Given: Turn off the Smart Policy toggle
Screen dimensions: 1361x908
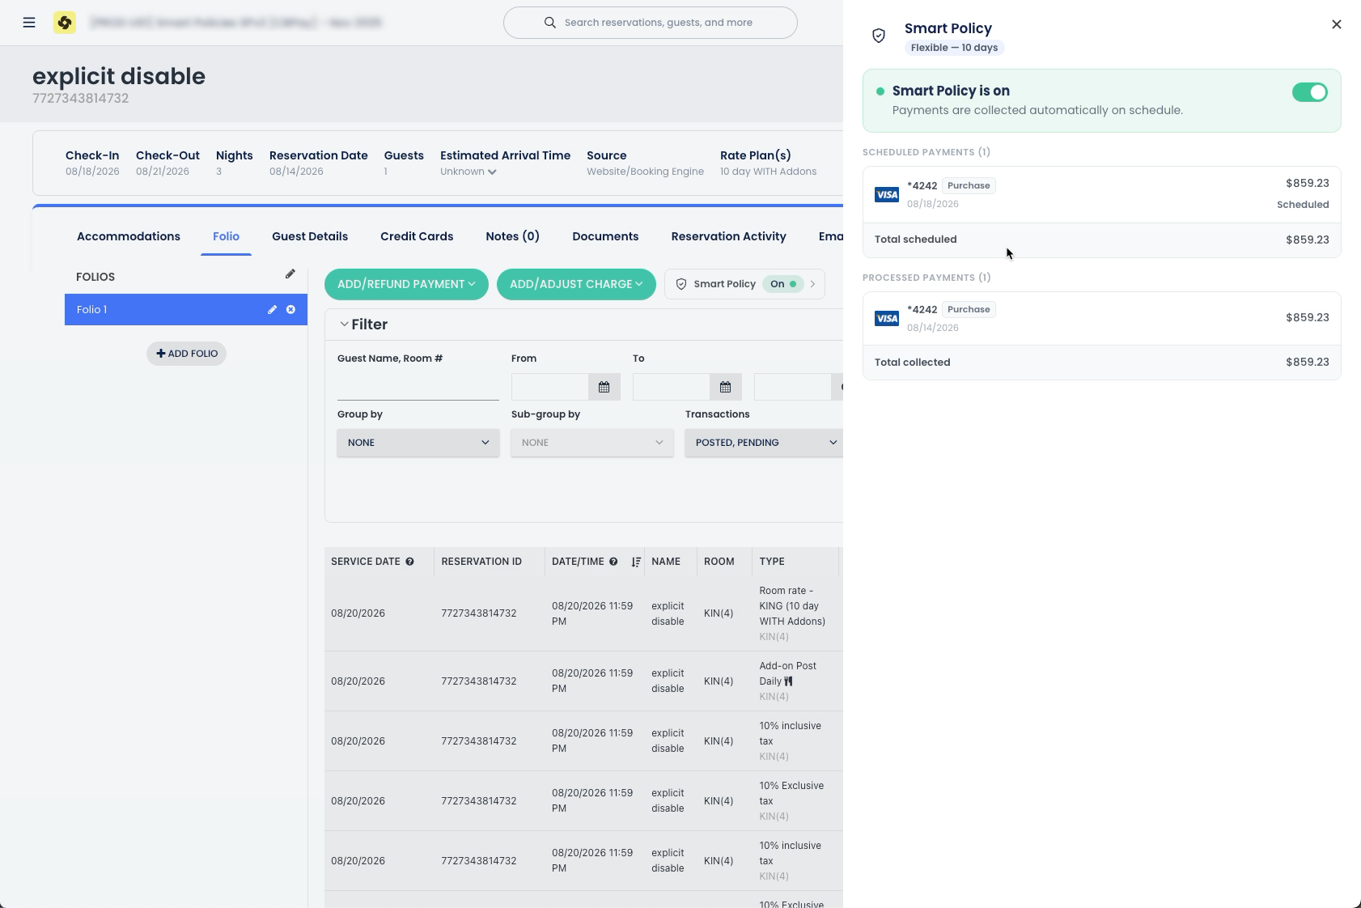Looking at the screenshot, I should point(1310,92).
